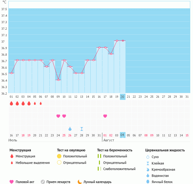Viewport: 193px width, 184px height.
Task: Click the Половой акт heart legend icon
Action: [x=12, y=182]
